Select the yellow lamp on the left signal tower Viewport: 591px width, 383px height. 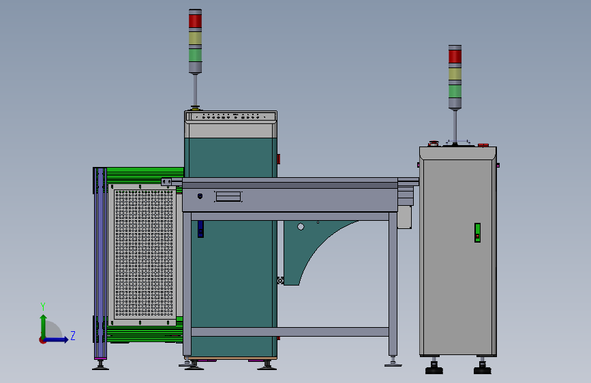195,38
